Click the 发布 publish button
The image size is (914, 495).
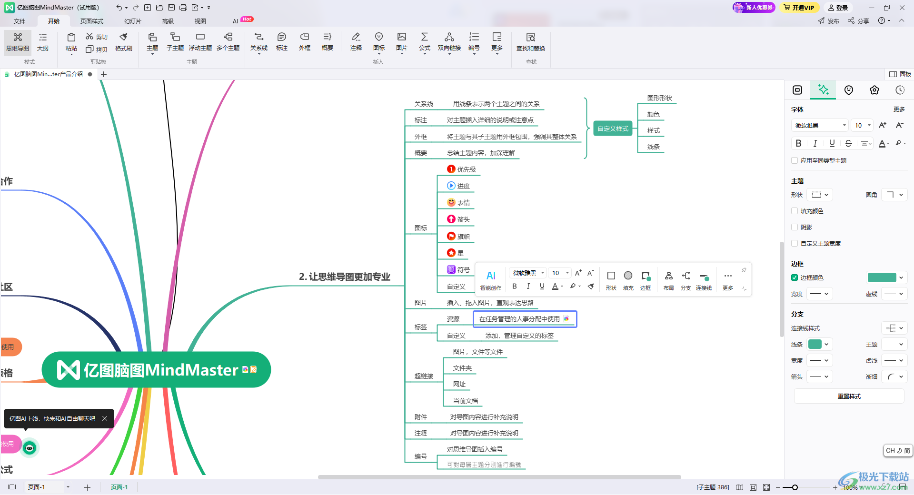[x=829, y=21]
